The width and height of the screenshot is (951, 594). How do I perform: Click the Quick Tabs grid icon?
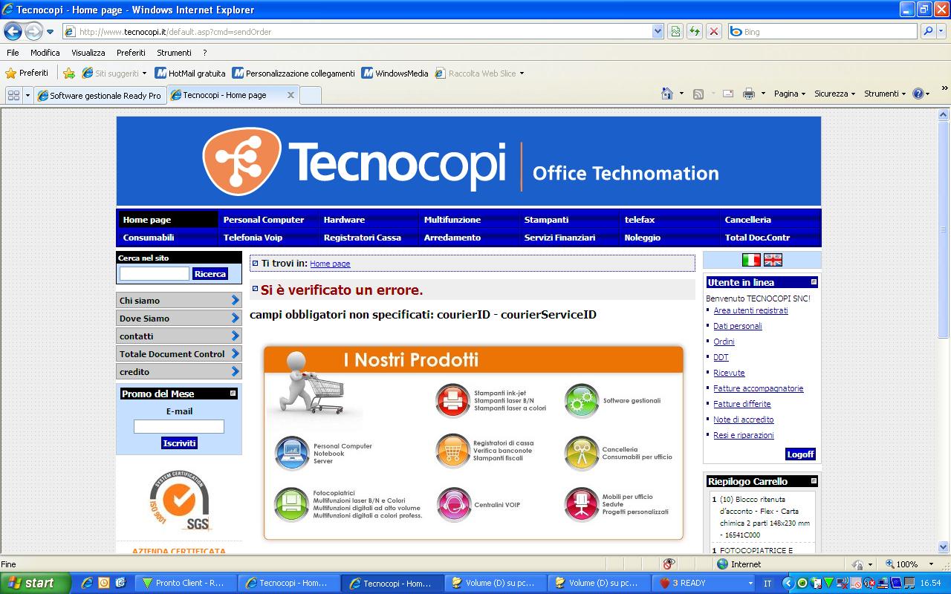coord(13,95)
